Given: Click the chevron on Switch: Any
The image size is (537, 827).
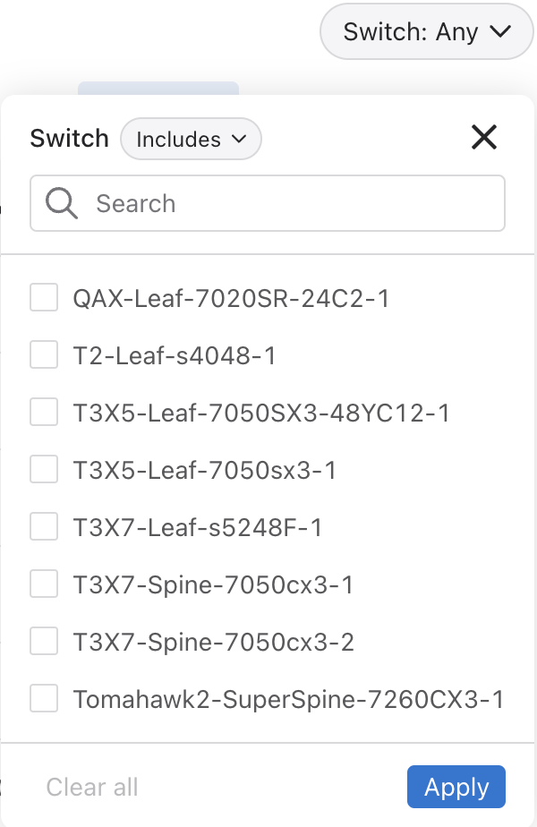Looking at the screenshot, I should pyautogui.click(x=499, y=32).
